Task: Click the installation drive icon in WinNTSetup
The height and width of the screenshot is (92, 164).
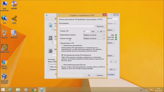Action: [50, 51]
